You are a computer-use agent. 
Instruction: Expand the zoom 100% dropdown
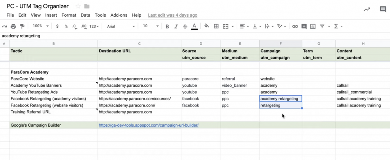tap(41, 26)
